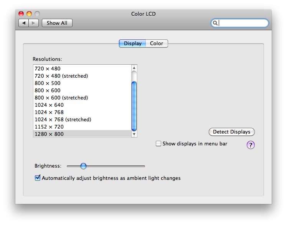Choose the 800 × 500 resolution
The image size is (287, 225).
tap(82, 83)
